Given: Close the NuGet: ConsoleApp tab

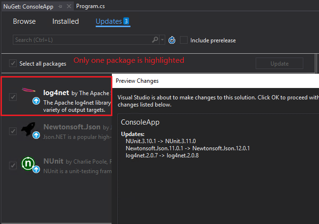Looking at the screenshot, I should 69,6.
